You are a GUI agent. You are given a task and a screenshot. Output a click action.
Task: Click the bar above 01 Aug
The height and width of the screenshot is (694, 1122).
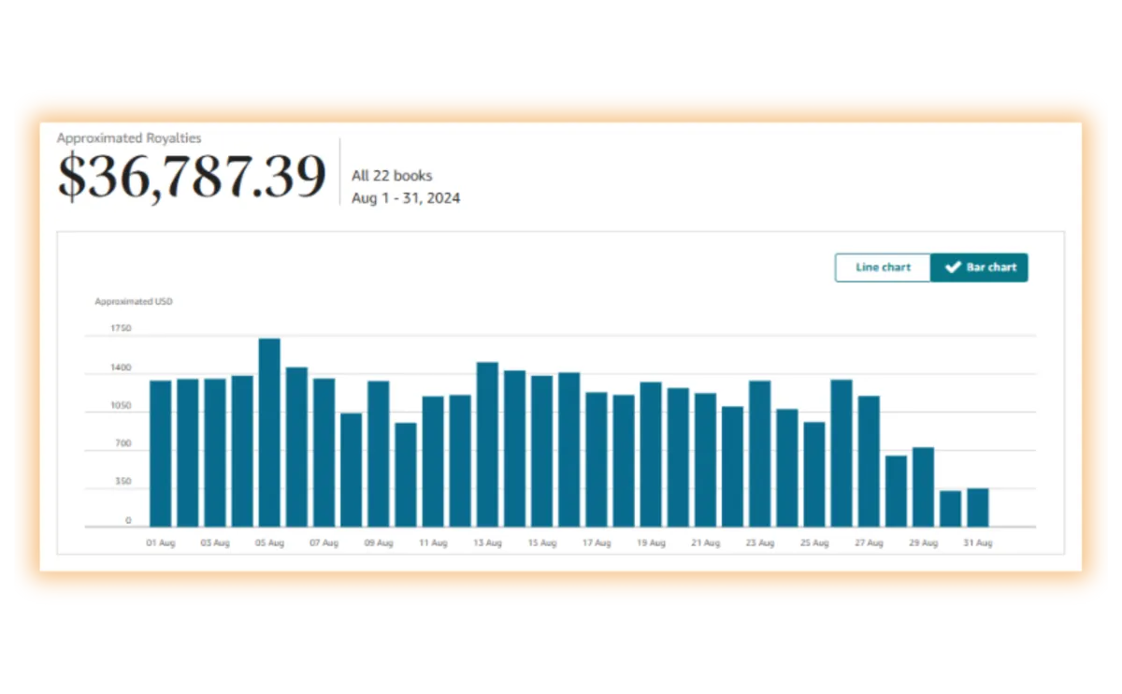pos(161,454)
